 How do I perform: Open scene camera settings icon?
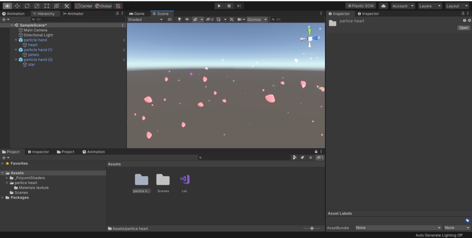240,19
